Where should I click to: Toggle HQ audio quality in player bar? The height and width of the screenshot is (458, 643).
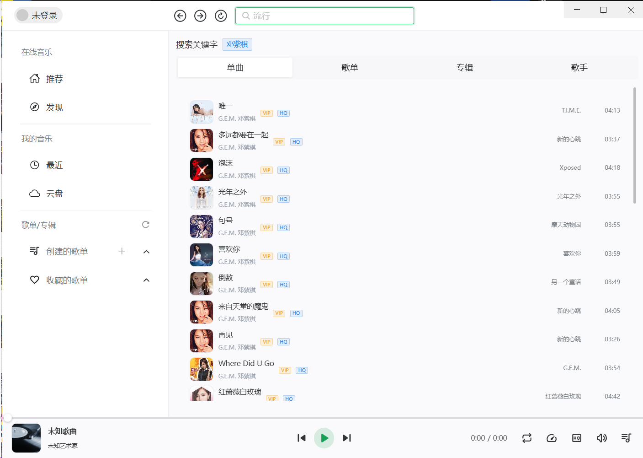(x=576, y=438)
